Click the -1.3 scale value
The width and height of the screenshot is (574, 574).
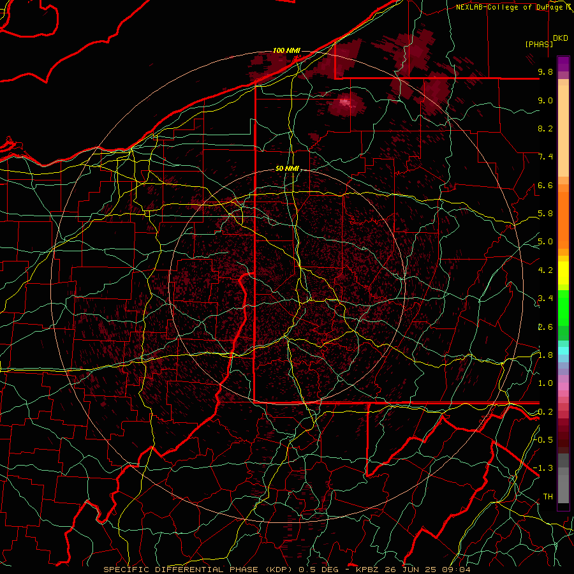pyautogui.click(x=543, y=468)
